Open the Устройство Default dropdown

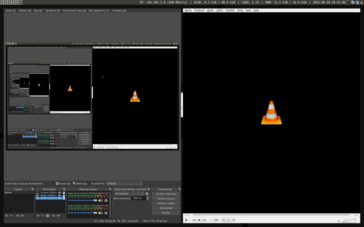click(124, 184)
